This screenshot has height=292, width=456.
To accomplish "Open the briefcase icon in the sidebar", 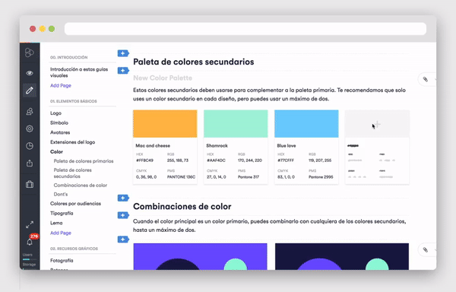I will pyautogui.click(x=30, y=184).
